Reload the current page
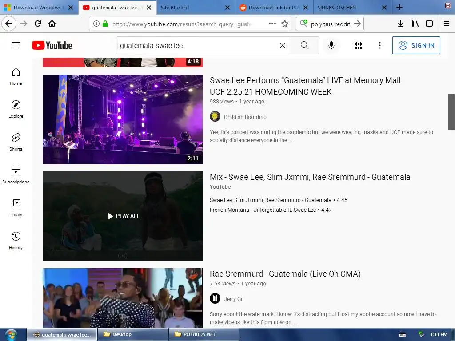Image resolution: width=455 pixels, height=341 pixels. click(x=38, y=24)
